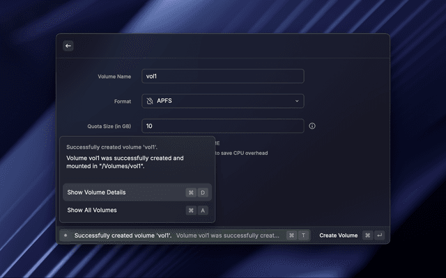The height and width of the screenshot is (278, 446).
Task: Select Show Volume Details action
Action: point(98,193)
